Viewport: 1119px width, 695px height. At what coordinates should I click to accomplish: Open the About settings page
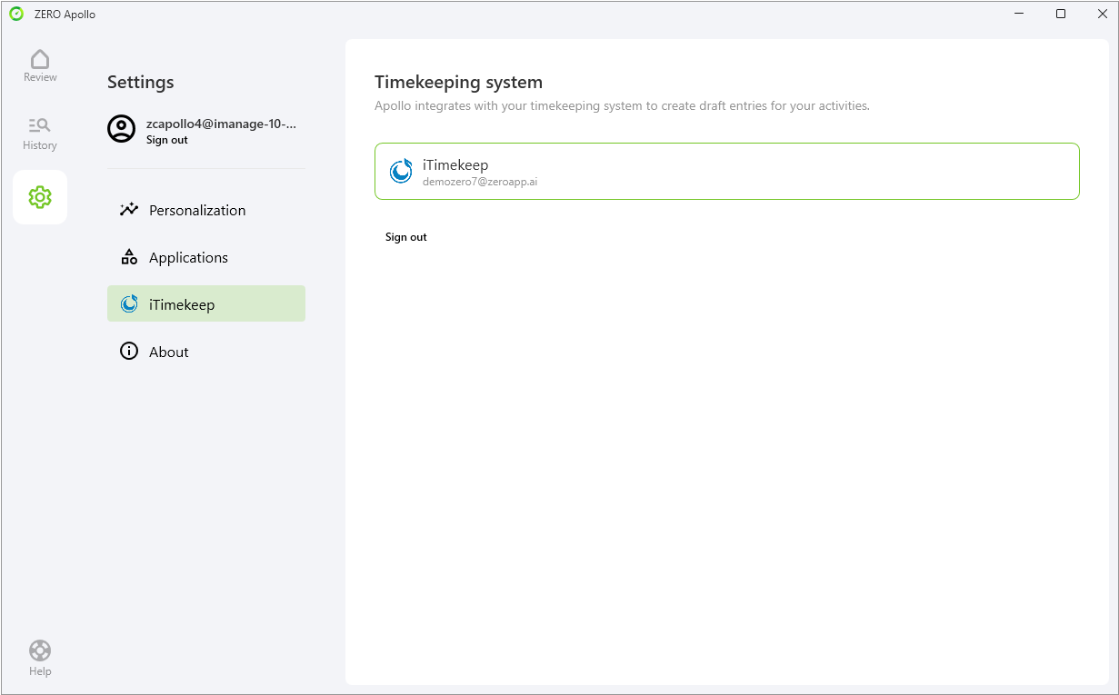click(206, 352)
